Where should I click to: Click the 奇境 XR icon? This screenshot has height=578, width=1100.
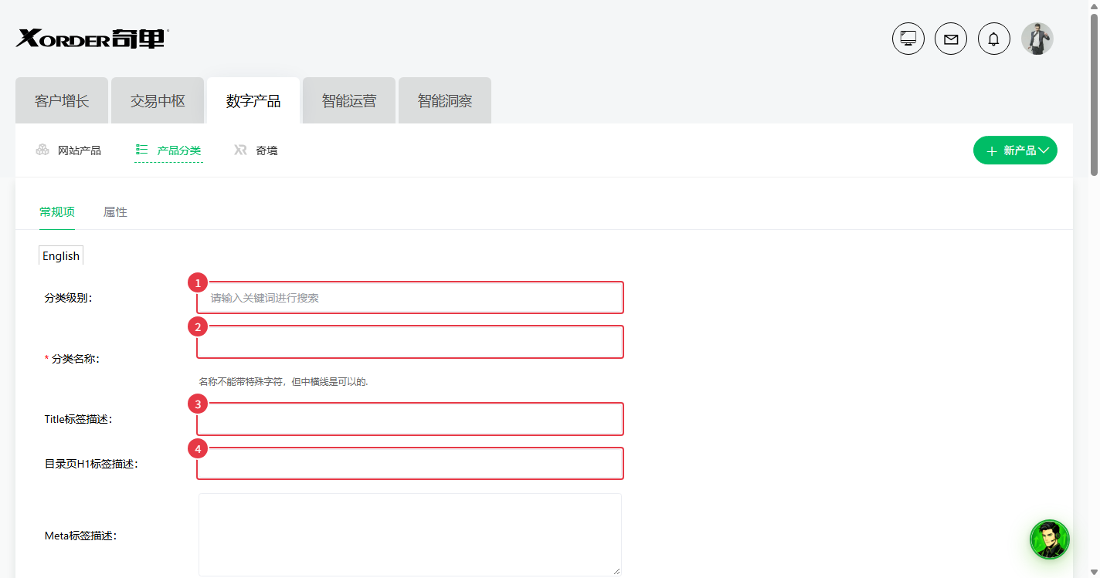pyautogui.click(x=241, y=150)
